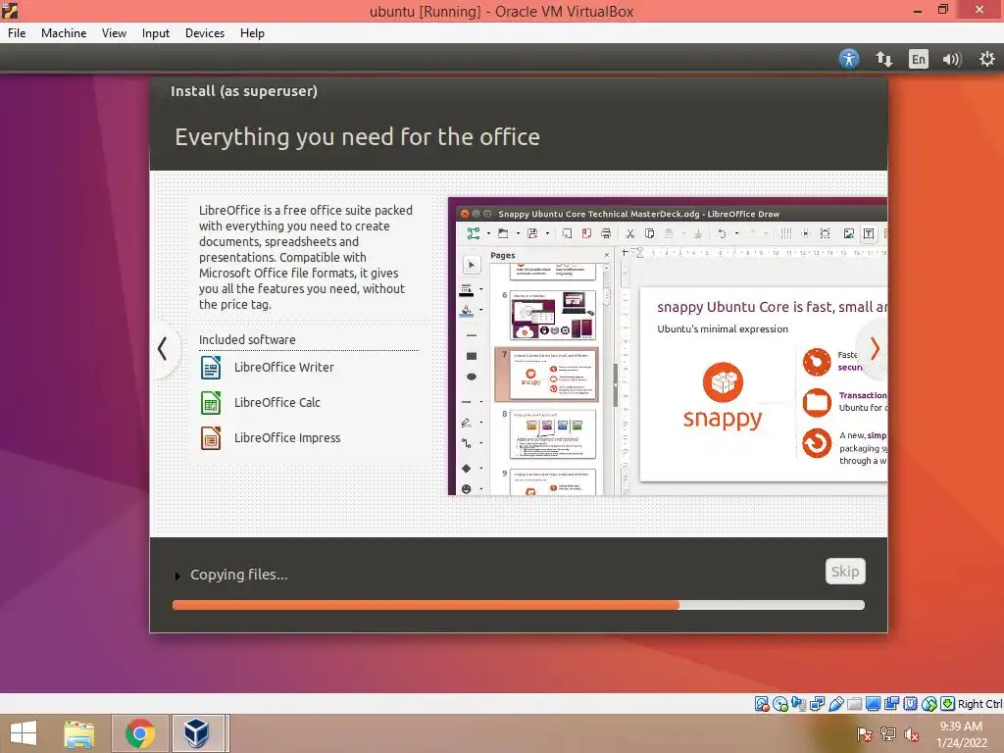This screenshot has height=753, width=1004.
Task: Open the Ubuntu network connection indicator
Action: click(x=884, y=59)
